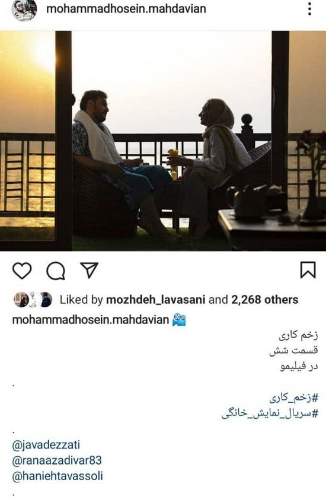The width and height of the screenshot is (326, 499).
Task: Open mohammadhosein.mahdavian profile from header username
Action: point(126,8)
